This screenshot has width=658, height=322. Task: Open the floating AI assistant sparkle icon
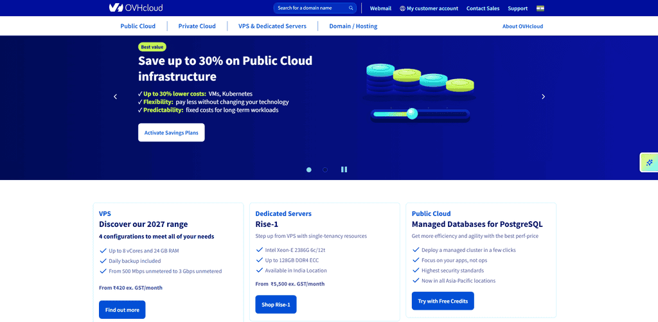coord(649,163)
